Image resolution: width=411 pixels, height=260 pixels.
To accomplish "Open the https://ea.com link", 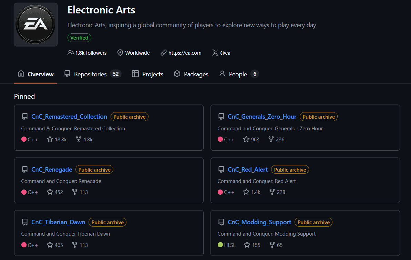I will point(185,53).
